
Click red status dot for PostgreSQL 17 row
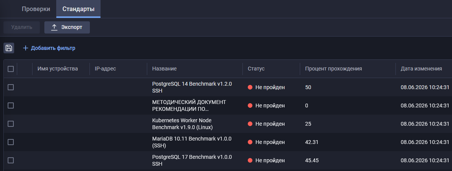(x=250, y=160)
